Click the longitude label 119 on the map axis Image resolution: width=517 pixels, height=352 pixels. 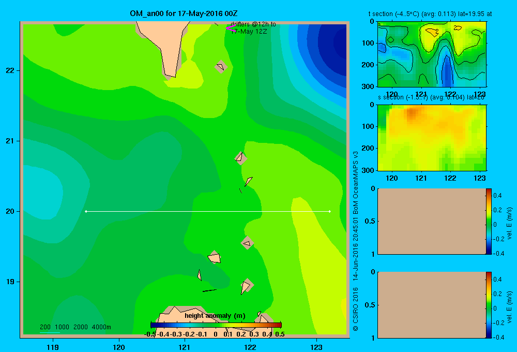pyautogui.click(x=53, y=347)
